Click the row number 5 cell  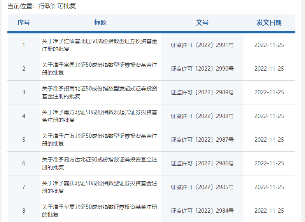[x=23, y=140]
